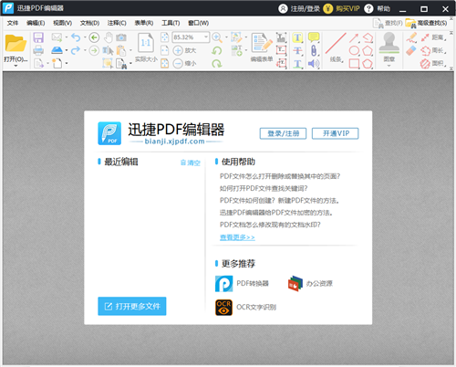The image size is (456, 367).
Task: Click the large yellow Open folder icon
Action: pos(16,43)
